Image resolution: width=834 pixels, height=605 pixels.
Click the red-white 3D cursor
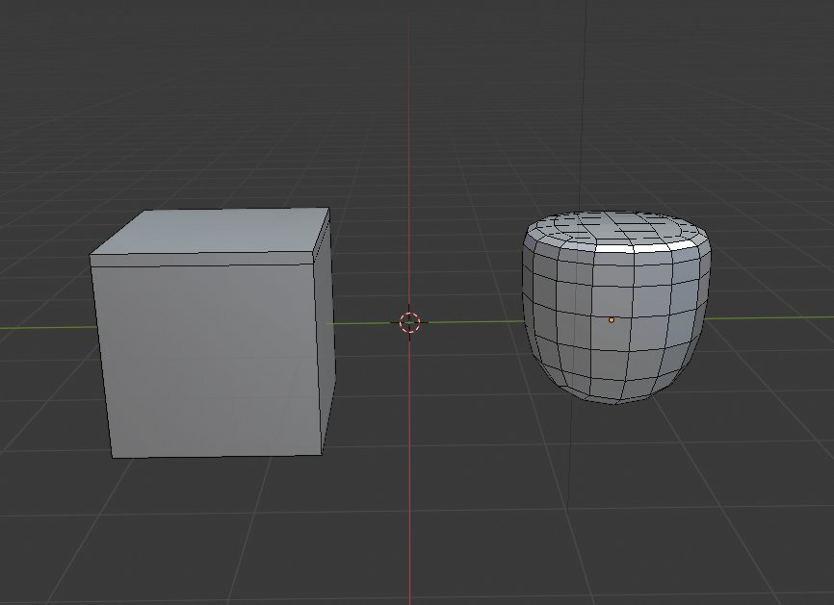click(409, 322)
